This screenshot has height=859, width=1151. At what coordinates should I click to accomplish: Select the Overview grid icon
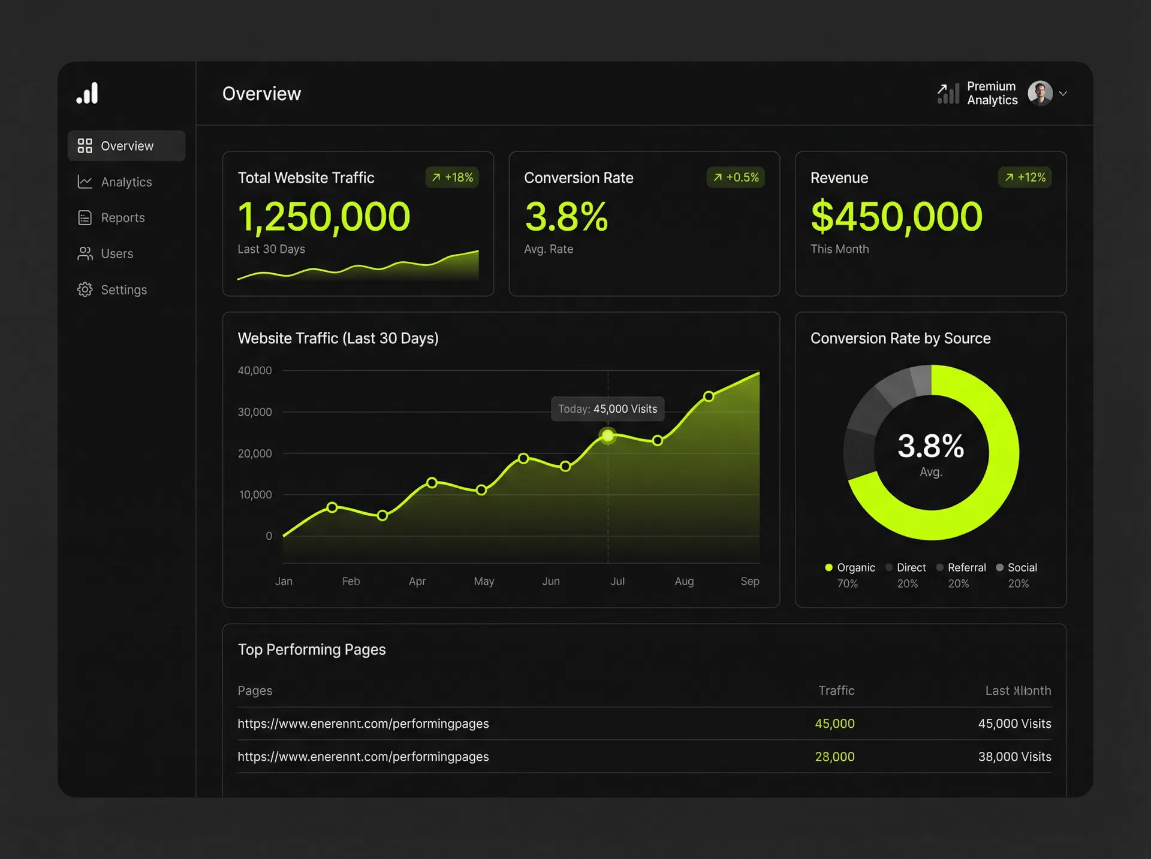pos(85,145)
